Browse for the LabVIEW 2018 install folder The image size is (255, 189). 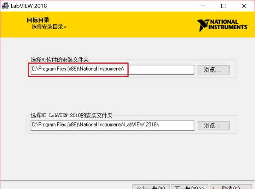coord(214,125)
